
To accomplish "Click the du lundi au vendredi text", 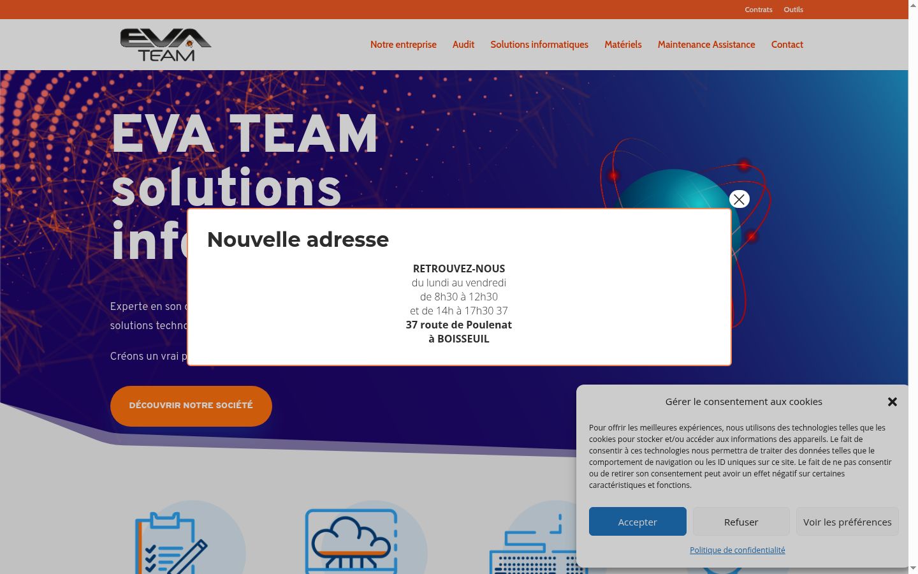I will click(x=459, y=283).
